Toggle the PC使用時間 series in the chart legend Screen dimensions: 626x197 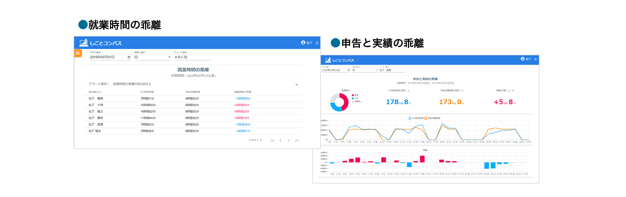tap(416, 118)
